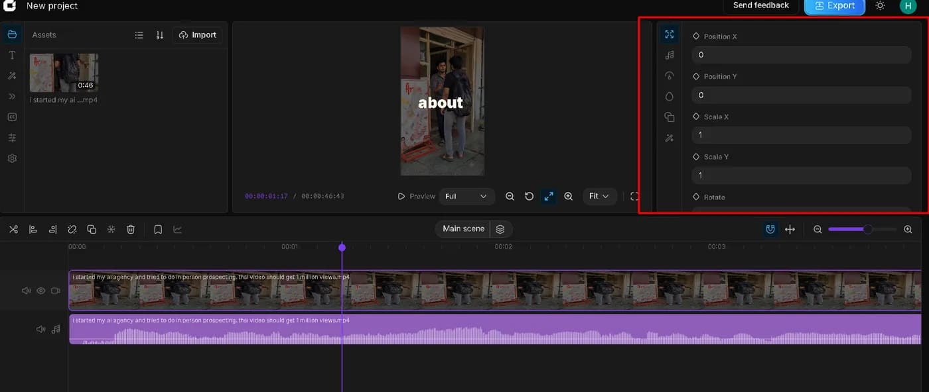Click the total duration 00:00:46:43
Image resolution: width=929 pixels, height=392 pixels.
click(322, 196)
